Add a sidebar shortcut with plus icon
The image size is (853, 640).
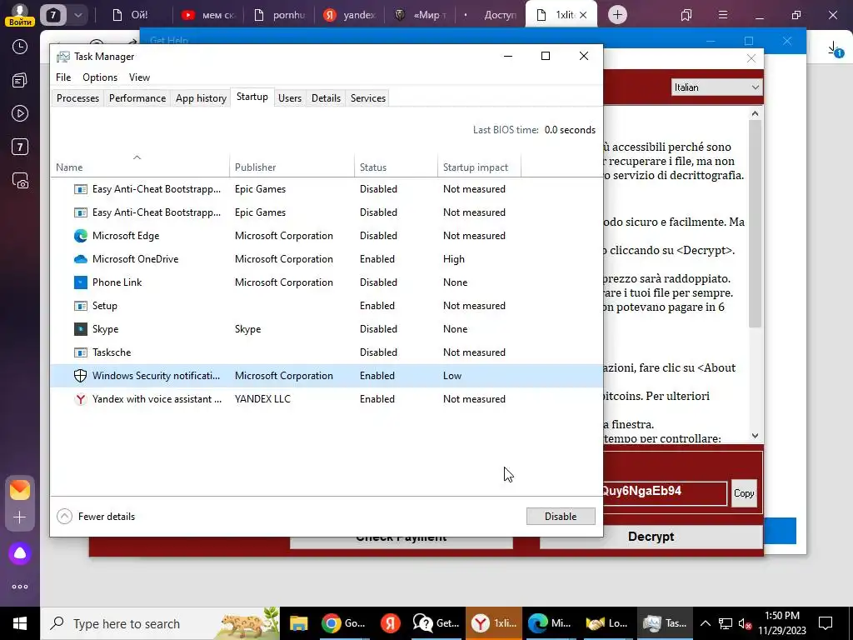pos(20,517)
